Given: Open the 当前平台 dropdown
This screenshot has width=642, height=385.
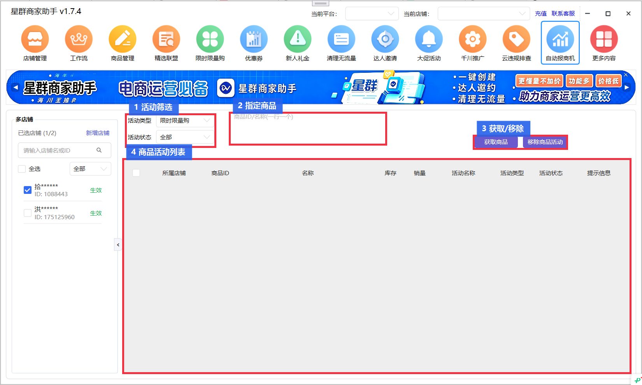Looking at the screenshot, I should (372, 14).
